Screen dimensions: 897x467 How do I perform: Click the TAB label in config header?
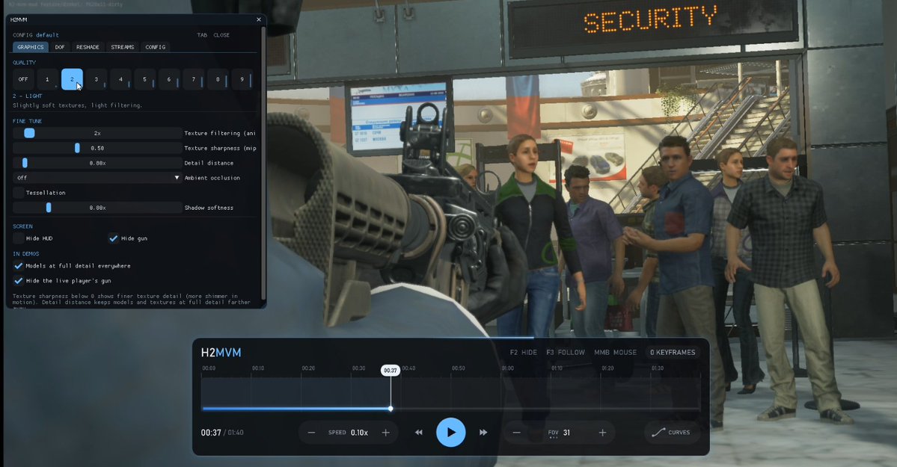tap(202, 35)
